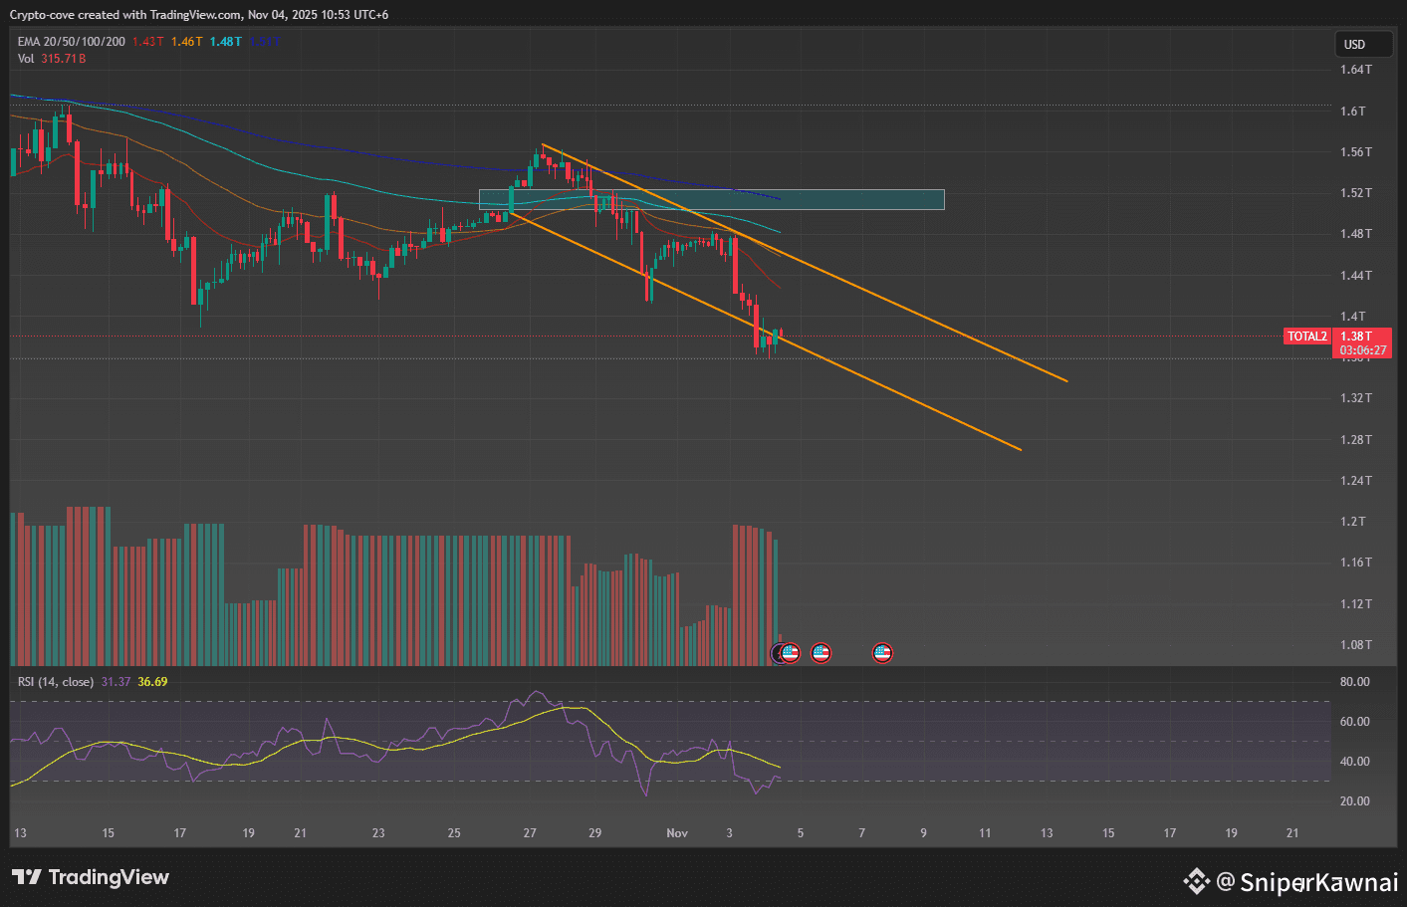The image size is (1407, 907).
Task: Click the 1.16T price axis label
Action: click(1355, 563)
